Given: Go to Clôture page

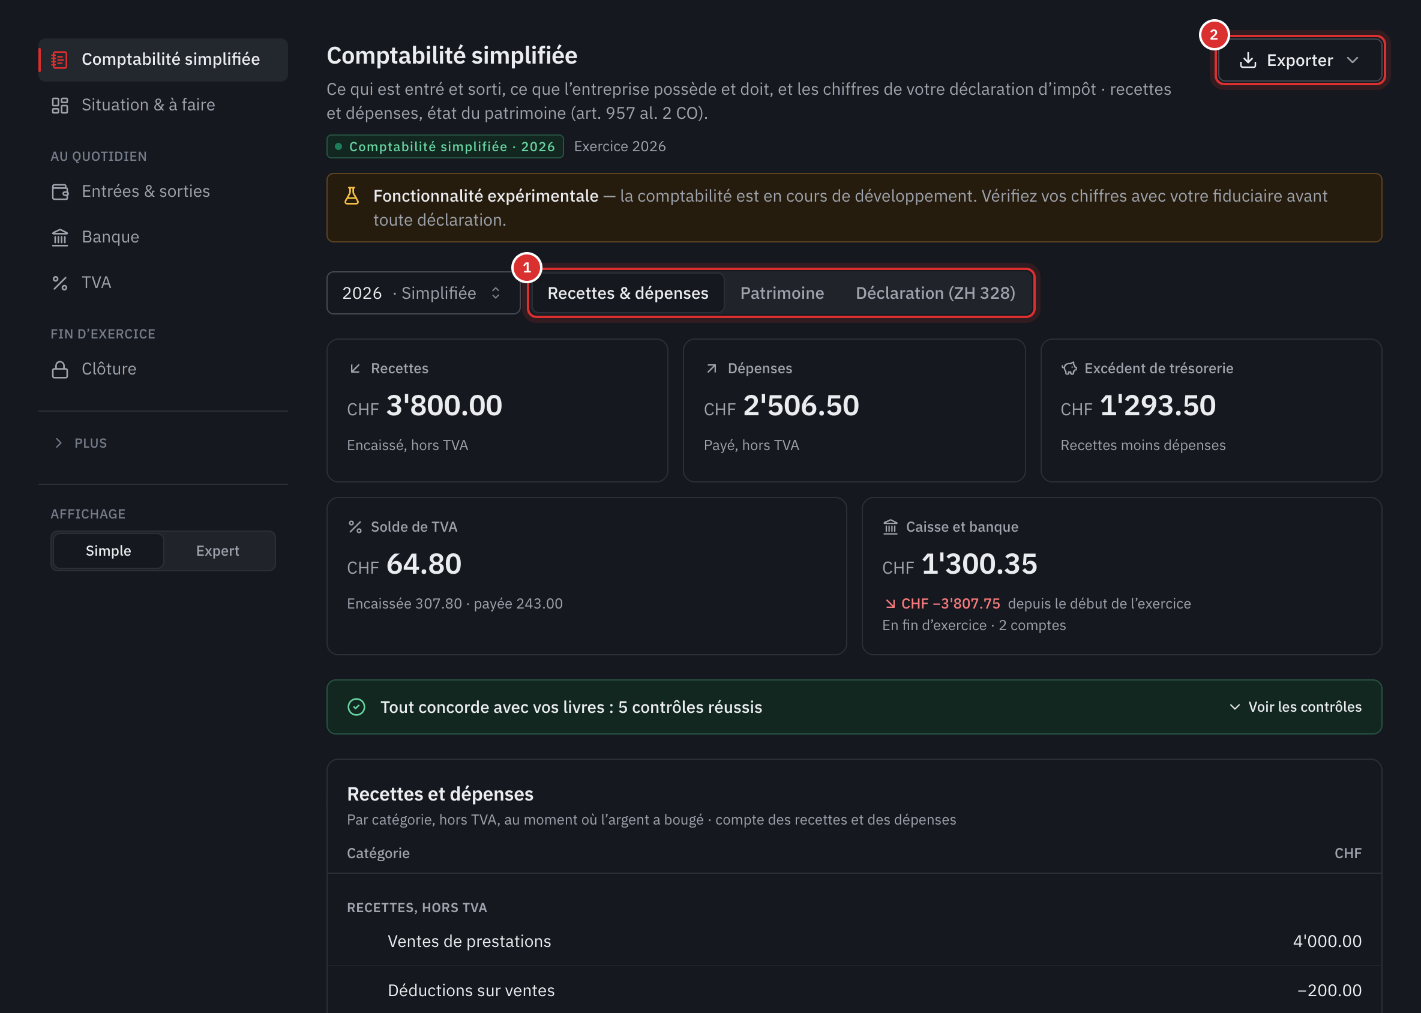Looking at the screenshot, I should (x=163, y=369).
